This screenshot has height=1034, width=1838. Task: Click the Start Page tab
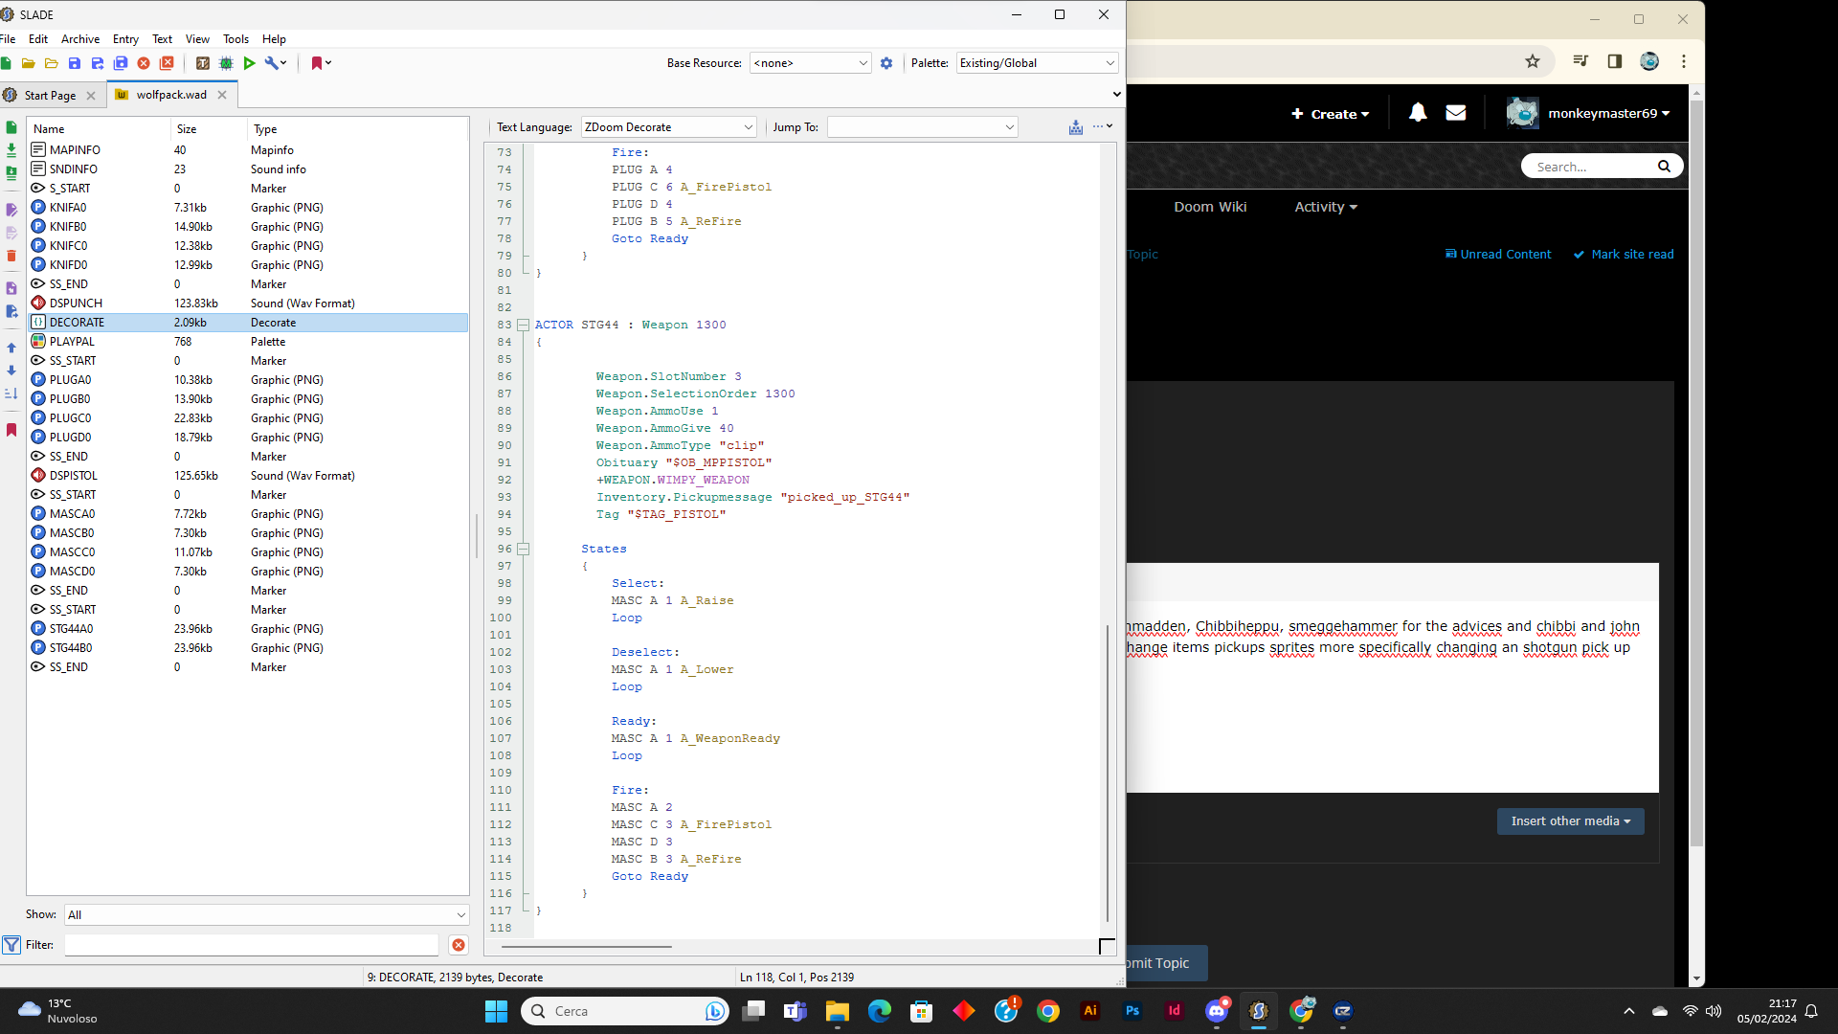47,94
